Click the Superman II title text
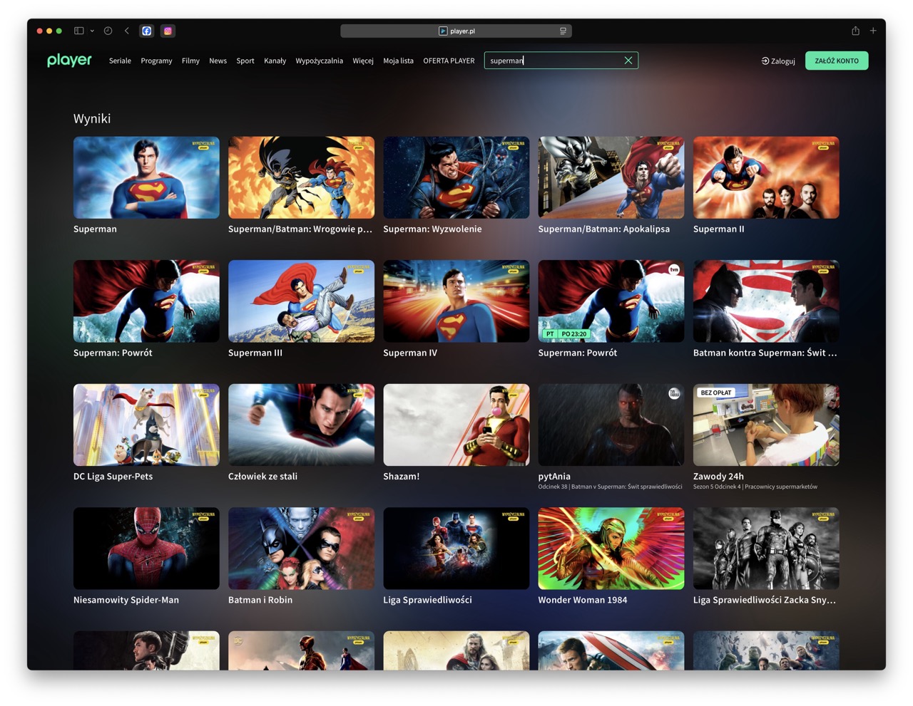Viewport: 913px width, 706px height. point(719,229)
